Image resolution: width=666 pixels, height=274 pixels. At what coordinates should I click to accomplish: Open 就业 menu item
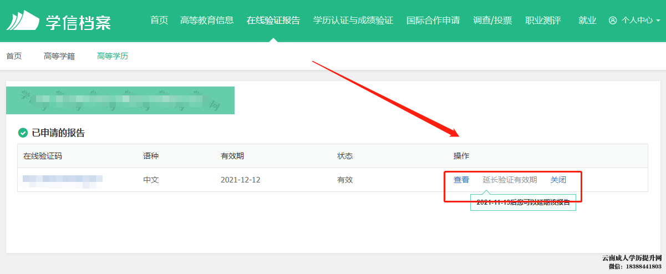587,21
